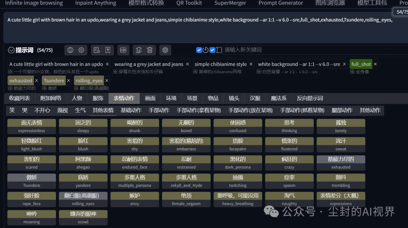Select the 人物 category tab
The image size is (408, 228).
77,98
